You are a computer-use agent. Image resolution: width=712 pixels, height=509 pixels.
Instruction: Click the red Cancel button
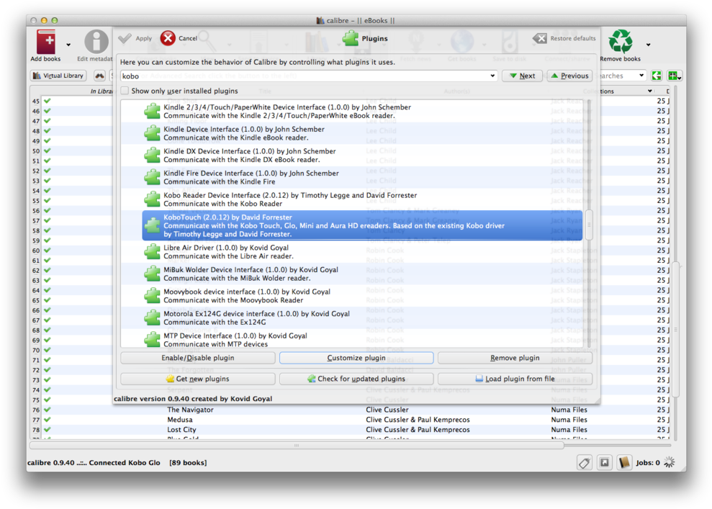click(x=179, y=39)
